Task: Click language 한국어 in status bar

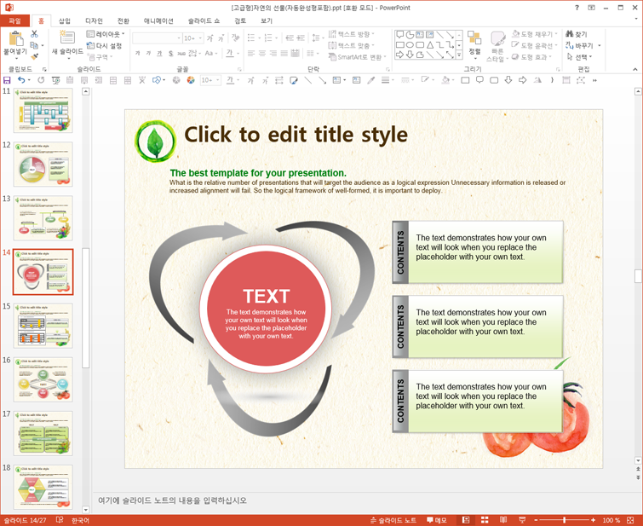Action: (80, 520)
